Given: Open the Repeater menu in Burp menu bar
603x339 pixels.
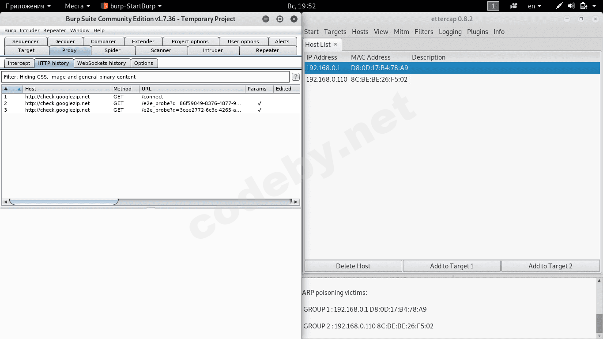Looking at the screenshot, I should click(55, 30).
